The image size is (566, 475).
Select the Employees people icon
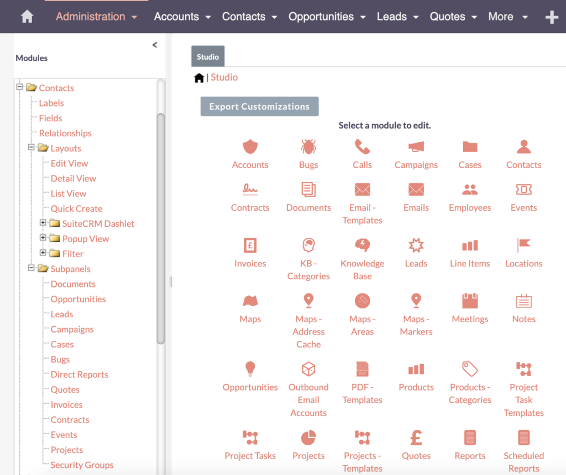pyautogui.click(x=470, y=190)
